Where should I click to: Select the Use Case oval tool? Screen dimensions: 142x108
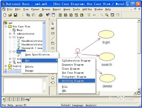click(x=53, y=48)
